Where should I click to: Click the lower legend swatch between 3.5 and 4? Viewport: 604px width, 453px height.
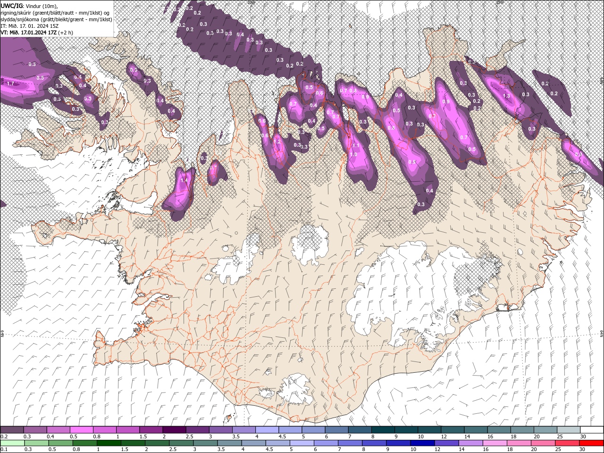[229, 443]
